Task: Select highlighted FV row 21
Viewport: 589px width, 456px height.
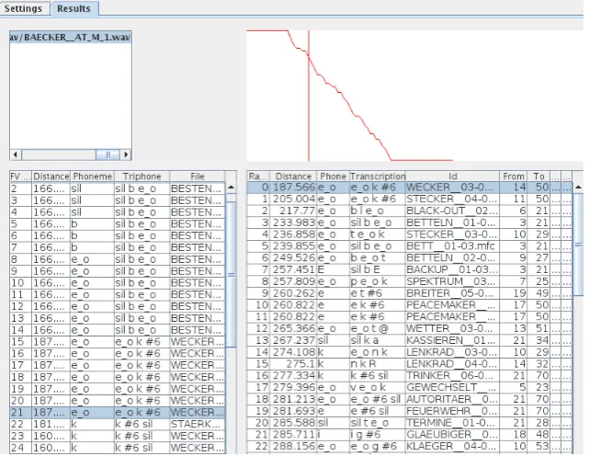Action: pos(118,412)
